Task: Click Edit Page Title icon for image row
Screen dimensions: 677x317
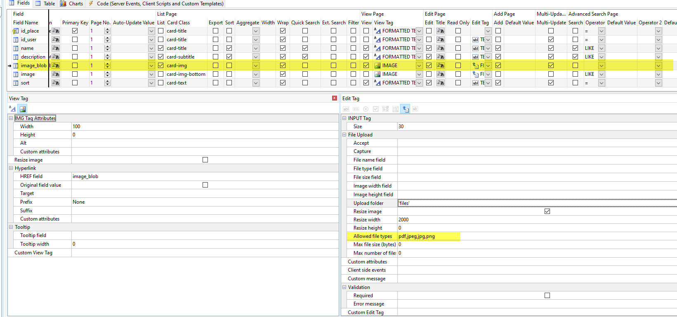Action: 441,74
